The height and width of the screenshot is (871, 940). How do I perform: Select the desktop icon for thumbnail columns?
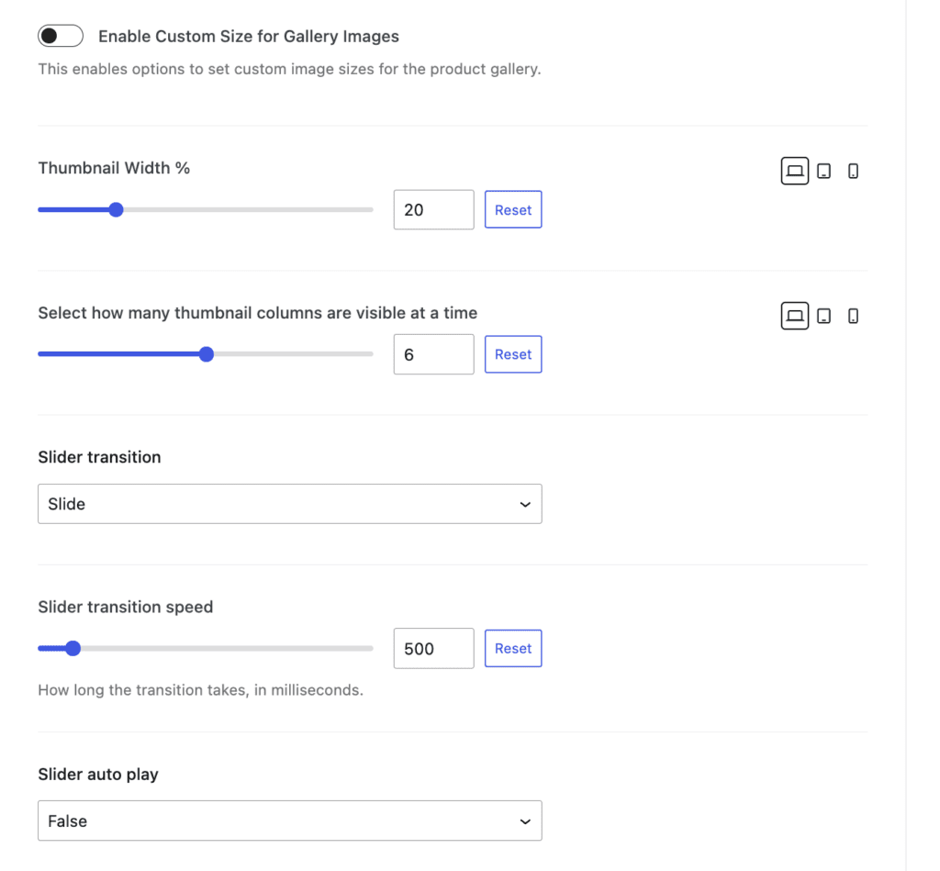pos(795,316)
